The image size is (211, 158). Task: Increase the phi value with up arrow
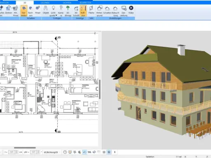point(38,151)
